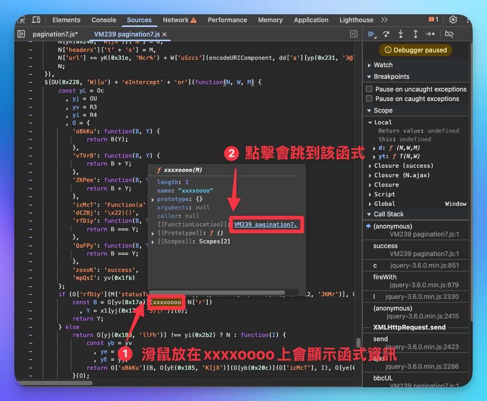Toggle the file navigator sidebar

coord(21,34)
